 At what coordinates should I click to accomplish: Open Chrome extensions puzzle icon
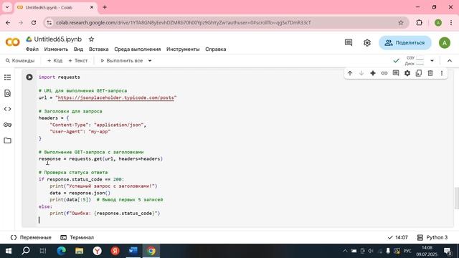tap(419, 22)
